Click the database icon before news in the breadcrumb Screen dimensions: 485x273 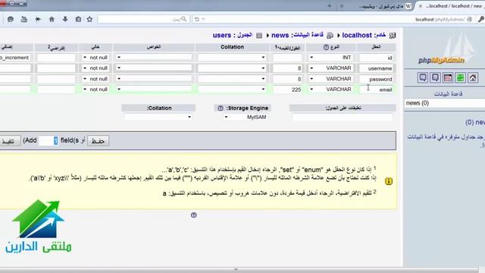[x=330, y=36]
